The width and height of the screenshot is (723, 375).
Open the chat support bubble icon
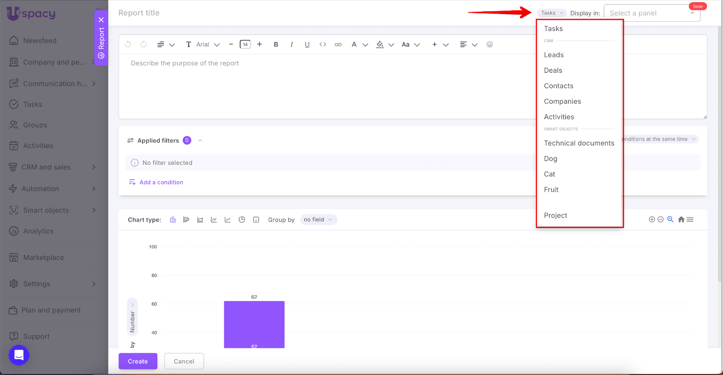tap(19, 355)
